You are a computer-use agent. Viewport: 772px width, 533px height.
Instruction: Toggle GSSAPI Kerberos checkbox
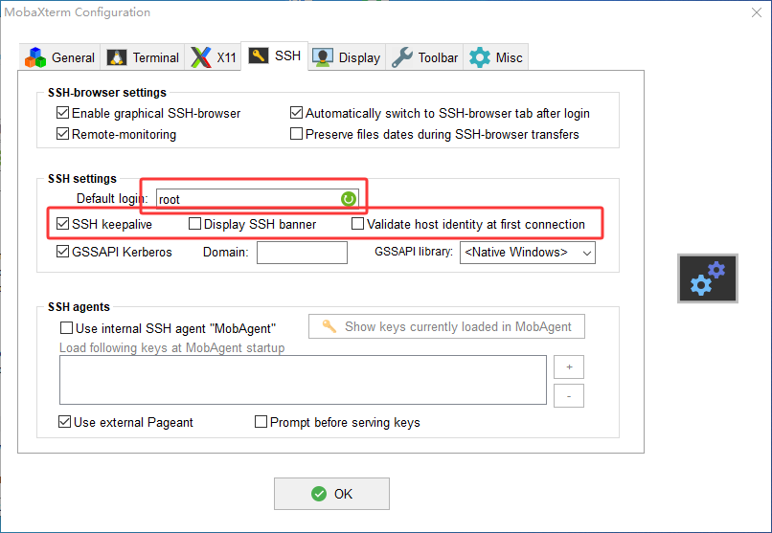tap(62, 252)
